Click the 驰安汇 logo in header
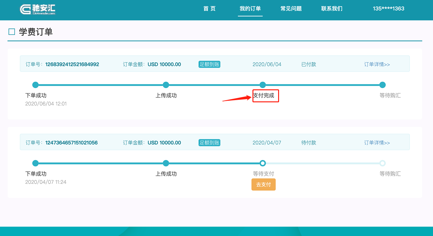 [37, 9]
